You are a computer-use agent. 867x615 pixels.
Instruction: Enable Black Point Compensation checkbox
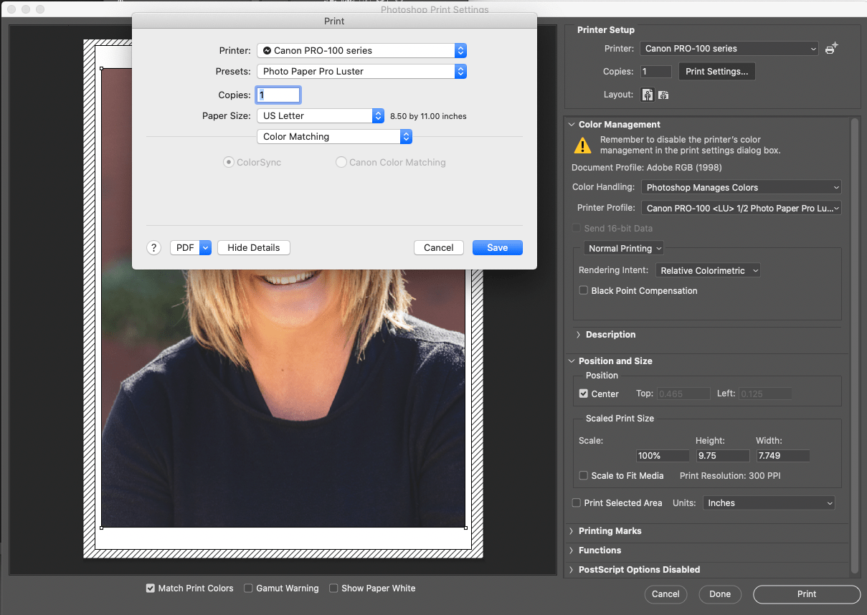click(x=584, y=290)
